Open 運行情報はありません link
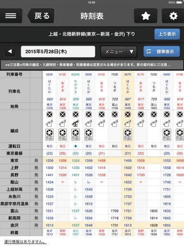 pyautogui.click(x=25, y=242)
